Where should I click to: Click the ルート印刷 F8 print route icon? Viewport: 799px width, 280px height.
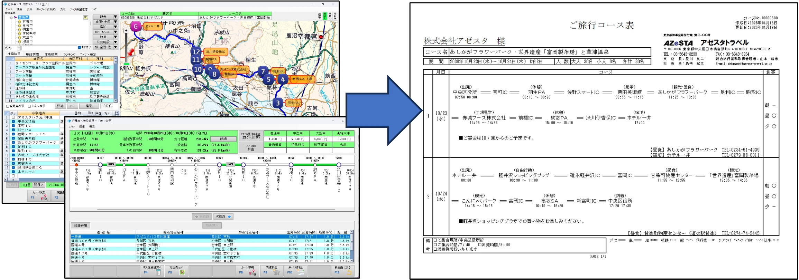[x=252, y=272]
